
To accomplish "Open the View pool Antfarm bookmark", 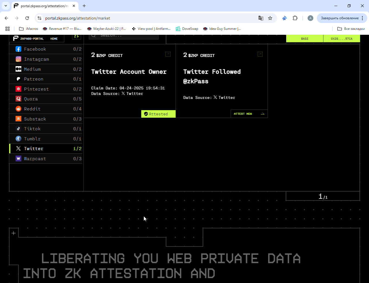I will coord(151,29).
